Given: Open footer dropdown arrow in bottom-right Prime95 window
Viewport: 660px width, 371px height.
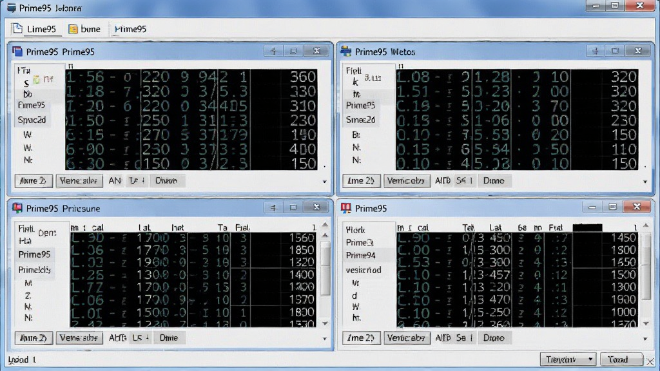Looking at the screenshot, I should tap(645, 339).
